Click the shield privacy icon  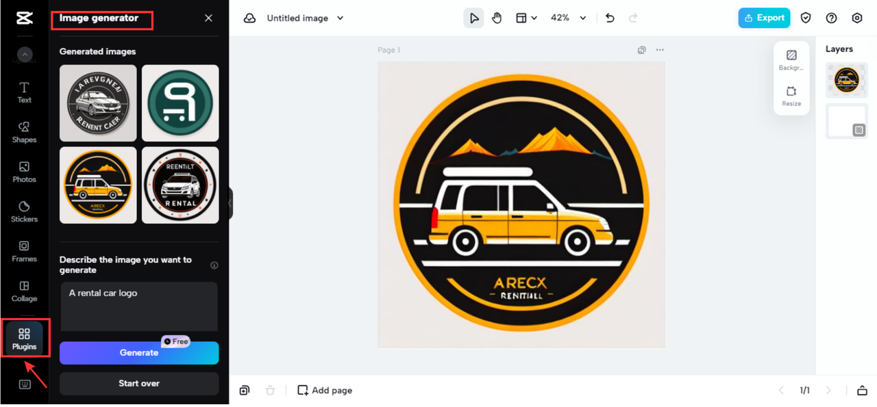(806, 18)
